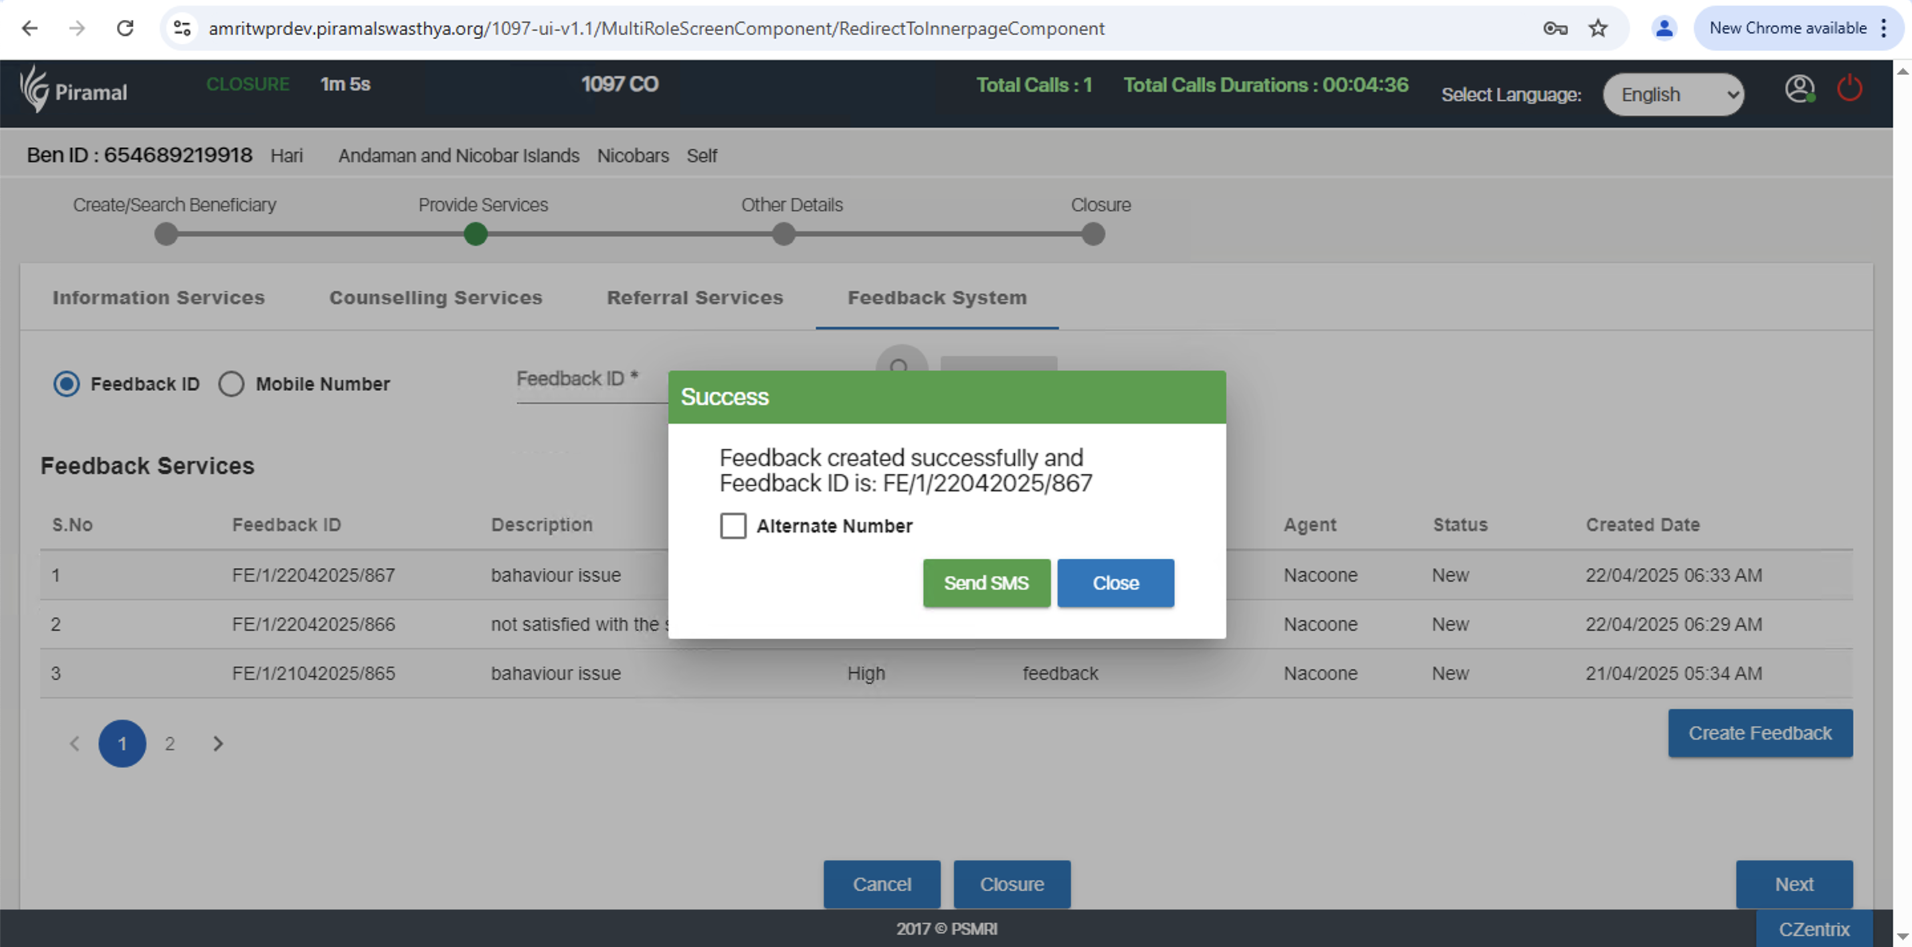Reload the page with refresh icon

pos(126,28)
